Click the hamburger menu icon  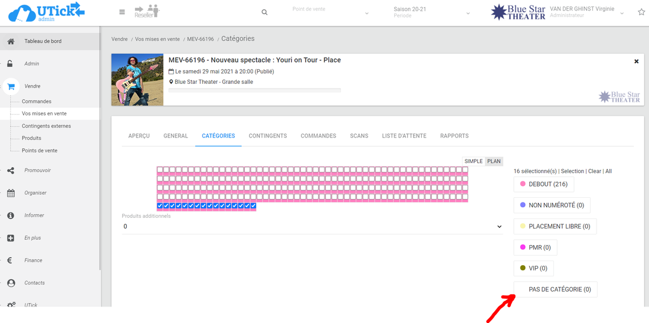point(122,12)
